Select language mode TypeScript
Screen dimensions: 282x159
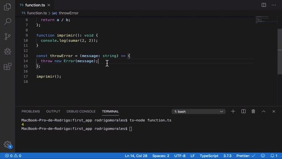coord(209,156)
